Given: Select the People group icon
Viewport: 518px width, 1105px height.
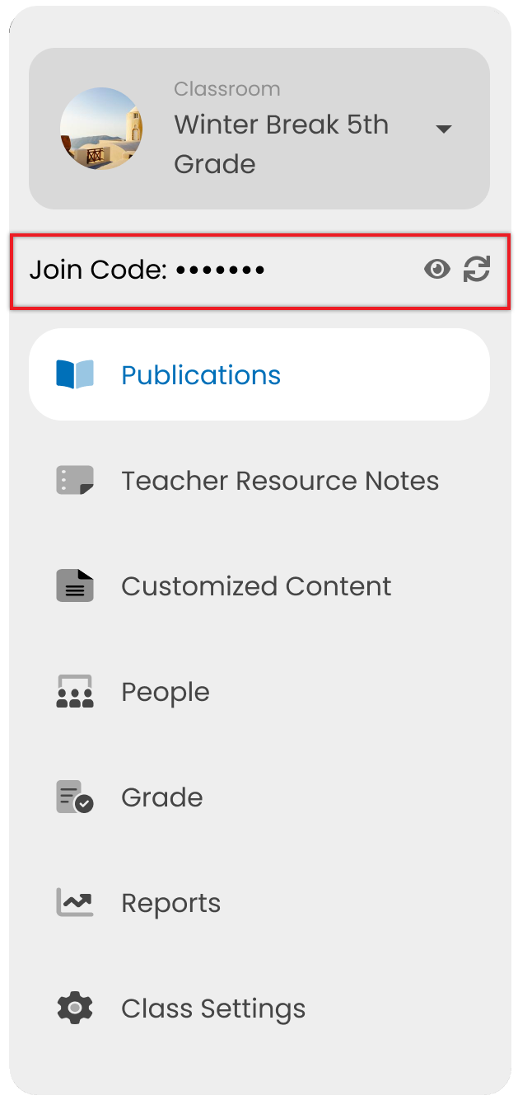Looking at the screenshot, I should (x=74, y=691).
